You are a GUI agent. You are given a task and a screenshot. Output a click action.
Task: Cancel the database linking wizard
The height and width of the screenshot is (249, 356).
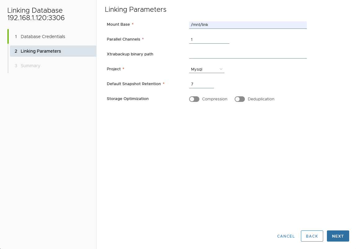[285, 236]
